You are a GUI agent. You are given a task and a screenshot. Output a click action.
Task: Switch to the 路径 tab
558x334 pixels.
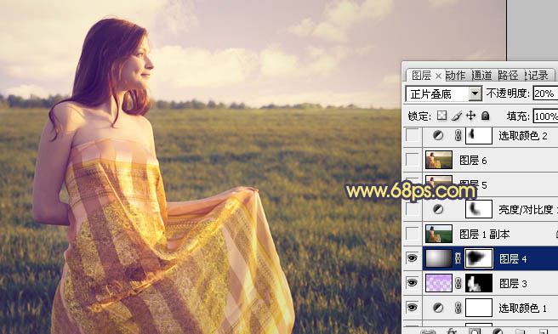[x=508, y=76]
